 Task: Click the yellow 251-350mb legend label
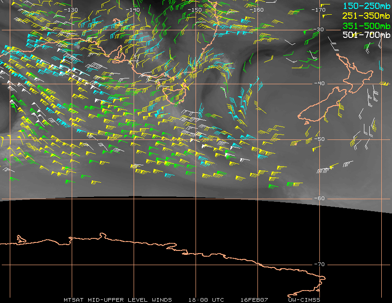366,16
